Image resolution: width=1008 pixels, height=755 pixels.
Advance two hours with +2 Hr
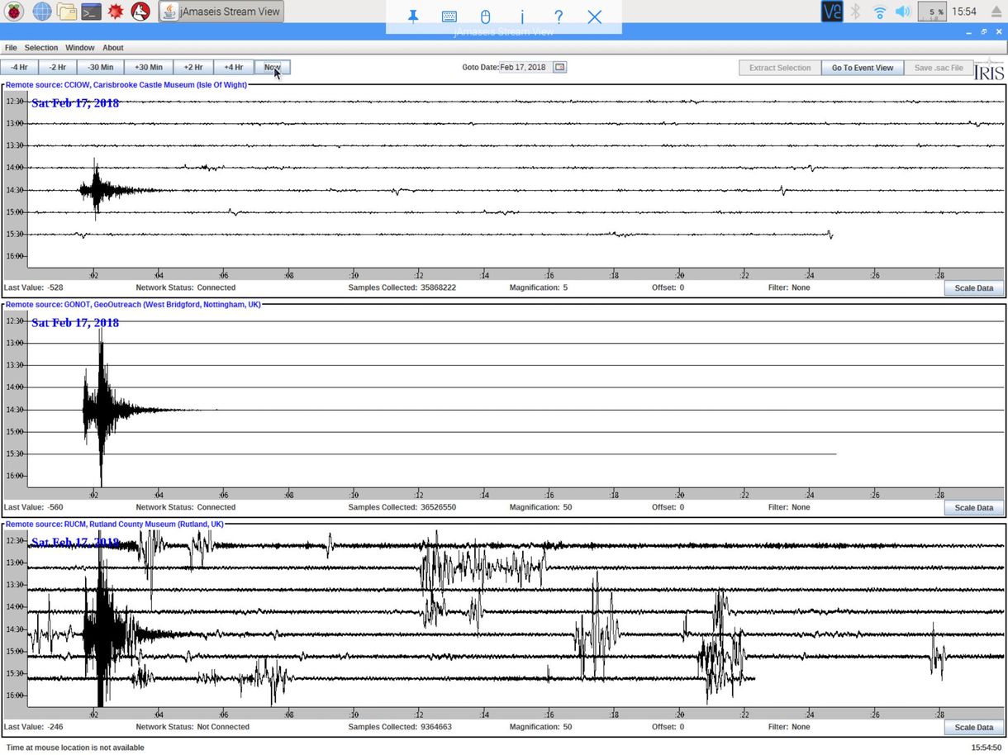click(x=193, y=68)
